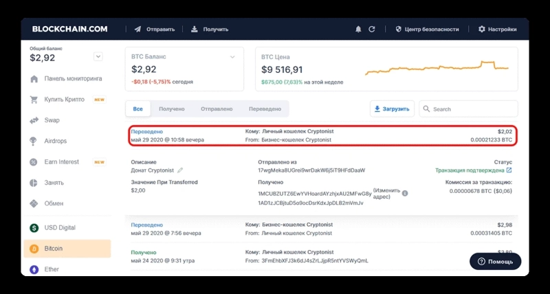
Task: Collapse the 10:58 вечера transaction row
Action: [x=322, y=135]
